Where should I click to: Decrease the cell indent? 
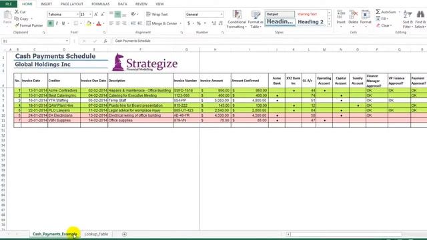click(133, 23)
